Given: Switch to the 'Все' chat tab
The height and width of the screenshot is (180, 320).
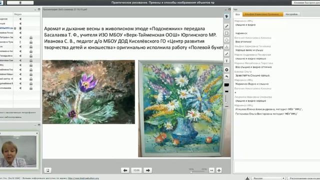Looking at the screenshot, I should point(237,14).
